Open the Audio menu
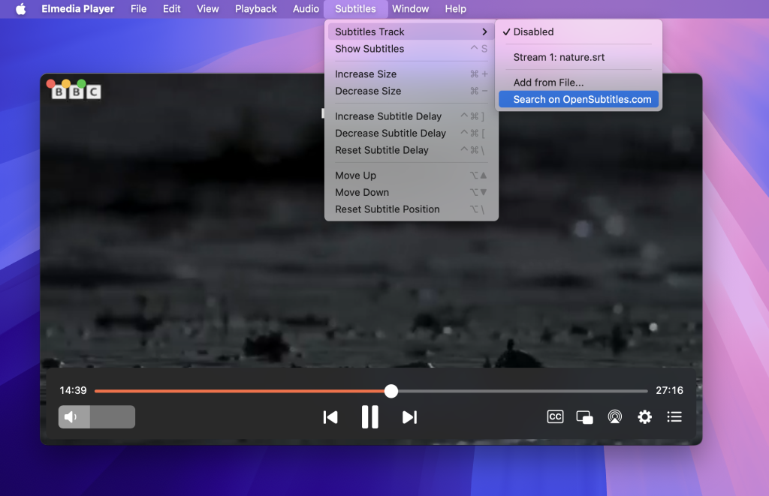Viewport: 769px width, 496px height. pyautogui.click(x=305, y=9)
